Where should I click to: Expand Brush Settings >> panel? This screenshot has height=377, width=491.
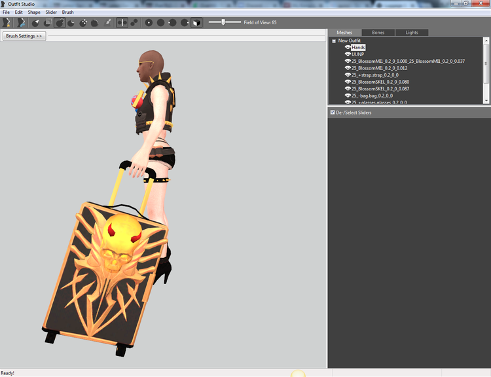tap(24, 36)
